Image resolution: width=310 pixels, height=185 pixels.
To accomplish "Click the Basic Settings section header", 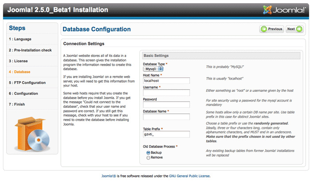I will point(221,56).
